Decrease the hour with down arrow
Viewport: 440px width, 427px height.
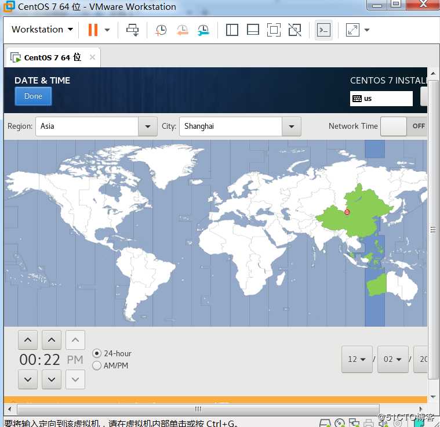coord(28,379)
